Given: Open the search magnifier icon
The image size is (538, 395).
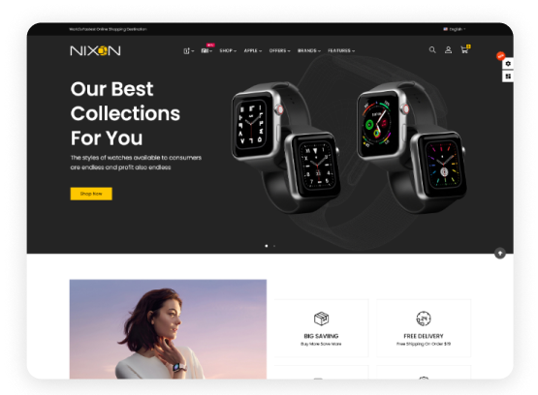Looking at the screenshot, I should tap(432, 50).
